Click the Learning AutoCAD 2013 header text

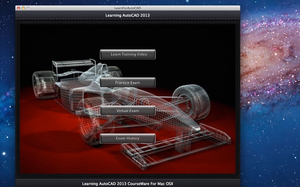127,15
